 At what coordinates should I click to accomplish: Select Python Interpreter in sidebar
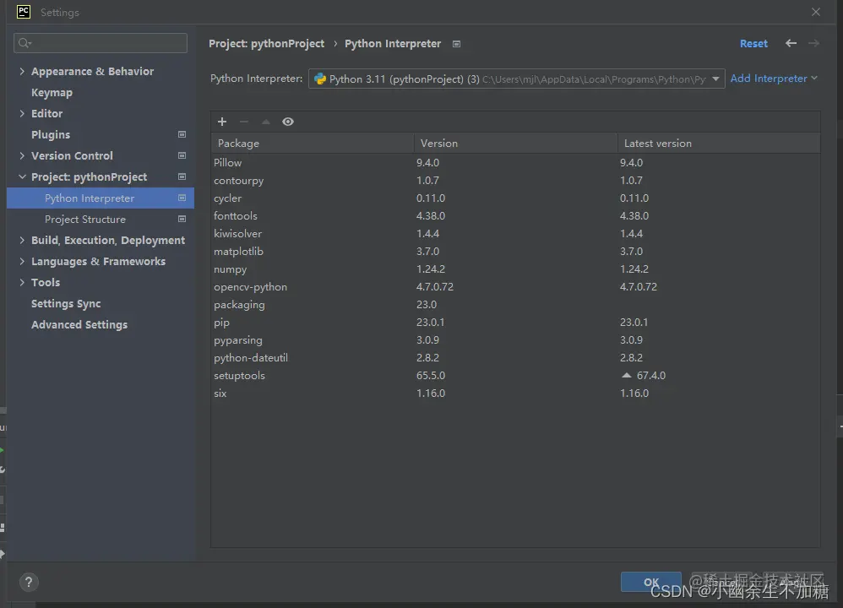pos(101,198)
